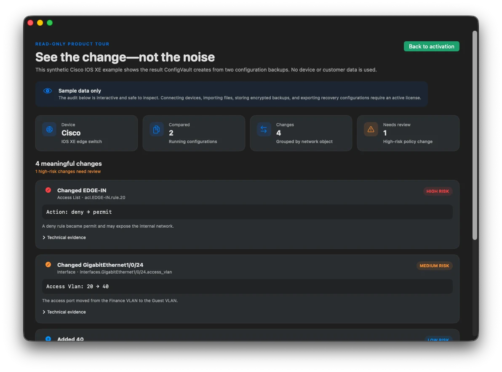Image resolution: width=502 pixels, height=372 pixels.
Task: Click 'READ-ONLY PRODUCT TOUR' label
Action: coord(72,44)
